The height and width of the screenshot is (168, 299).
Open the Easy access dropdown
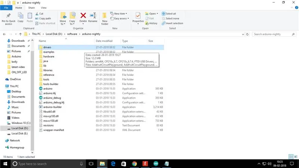pyautogui.click(x=120, y=18)
